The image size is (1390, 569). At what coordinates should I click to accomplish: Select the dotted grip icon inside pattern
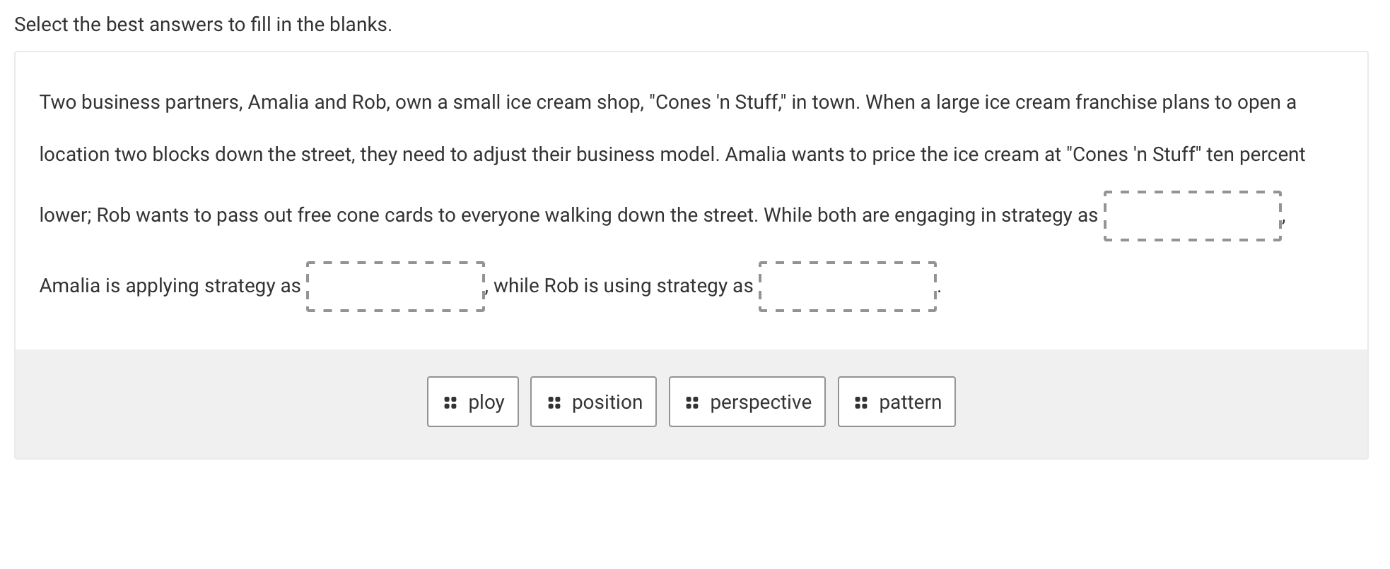tap(860, 402)
